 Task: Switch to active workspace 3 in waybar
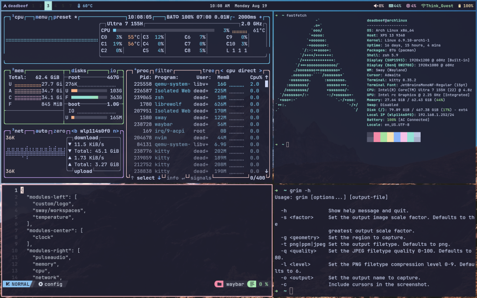(48, 6)
